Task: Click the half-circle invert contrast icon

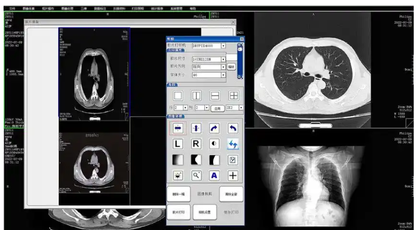Action: pos(214,144)
